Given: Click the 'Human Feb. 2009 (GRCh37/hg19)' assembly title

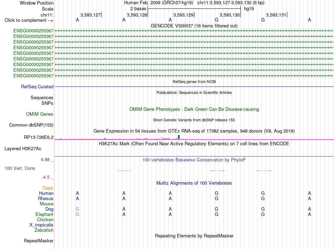Looking at the screenshot, I should tap(159, 3).
